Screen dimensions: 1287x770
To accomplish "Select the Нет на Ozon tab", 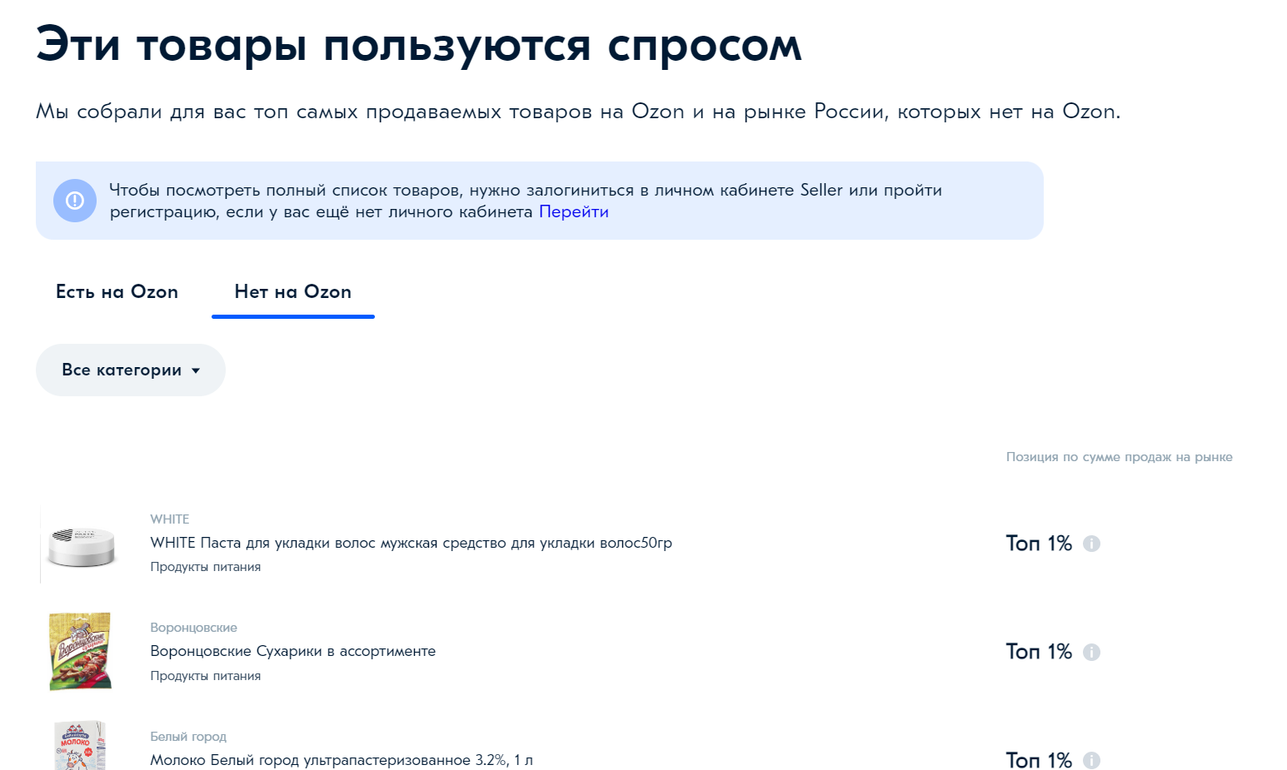I will [293, 292].
